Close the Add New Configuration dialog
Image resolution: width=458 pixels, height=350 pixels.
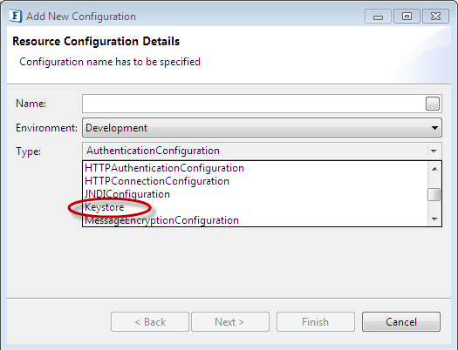435,17
